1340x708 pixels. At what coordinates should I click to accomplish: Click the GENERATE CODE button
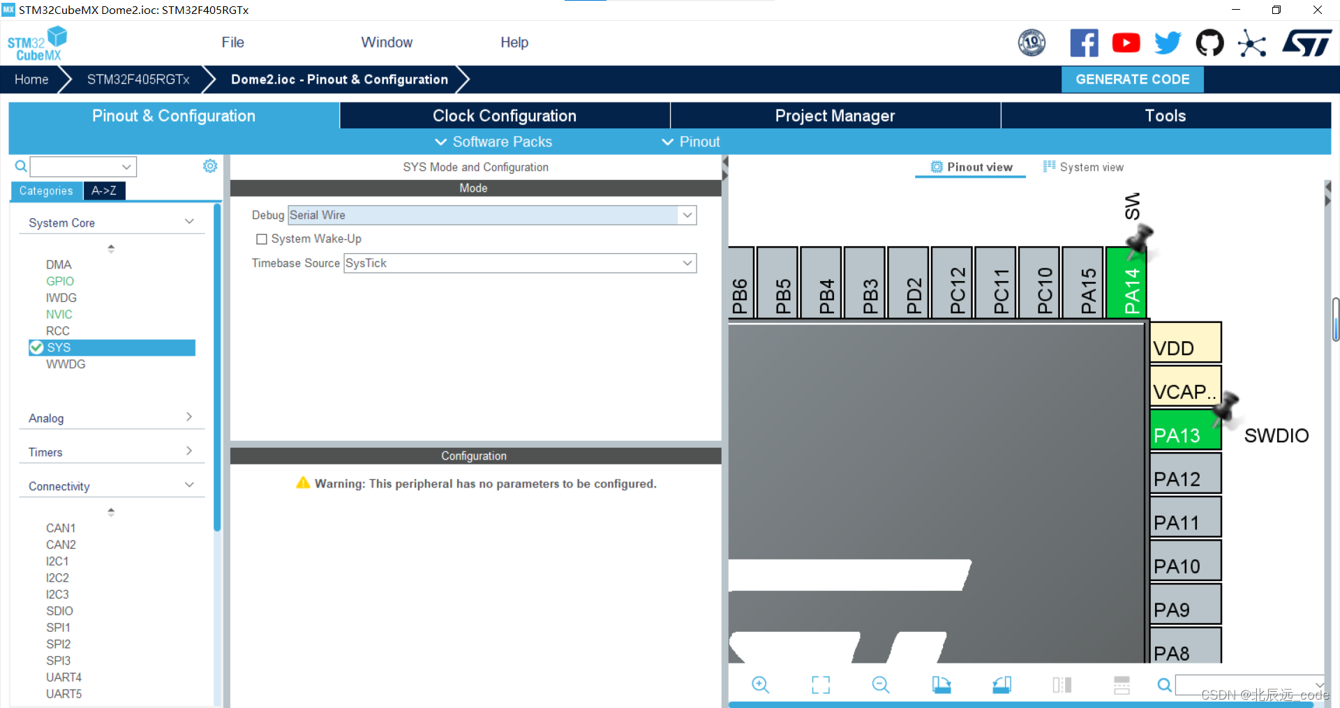[x=1132, y=80]
